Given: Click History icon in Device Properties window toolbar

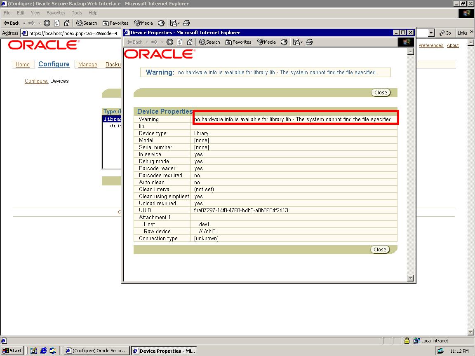Looking at the screenshot, I should tap(284, 42).
